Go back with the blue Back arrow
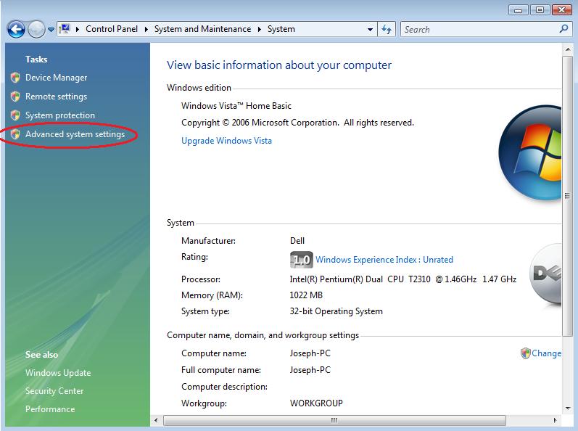This screenshot has width=578, height=431. pos(16,29)
